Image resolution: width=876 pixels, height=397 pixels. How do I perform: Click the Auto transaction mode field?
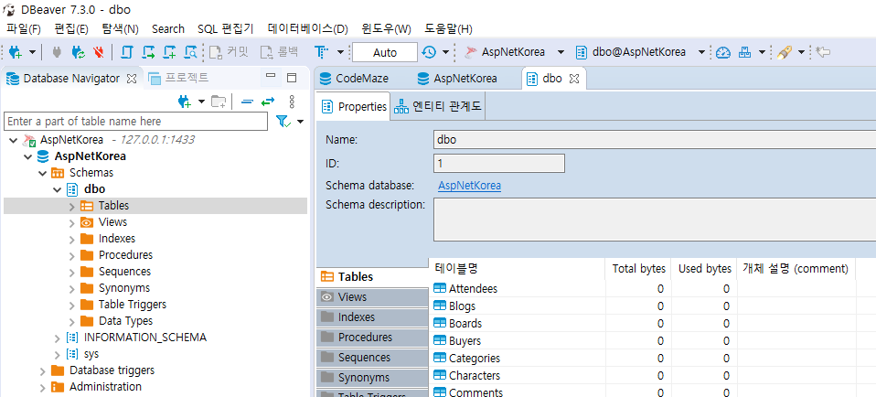pyautogui.click(x=385, y=52)
